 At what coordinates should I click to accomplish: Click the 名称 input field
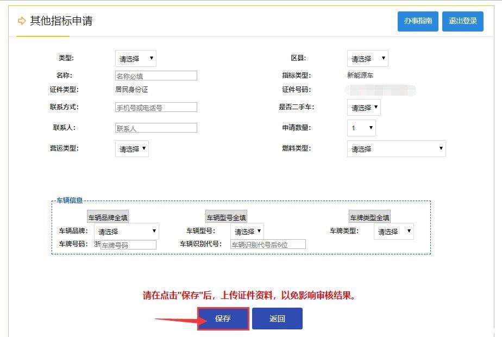coord(156,76)
